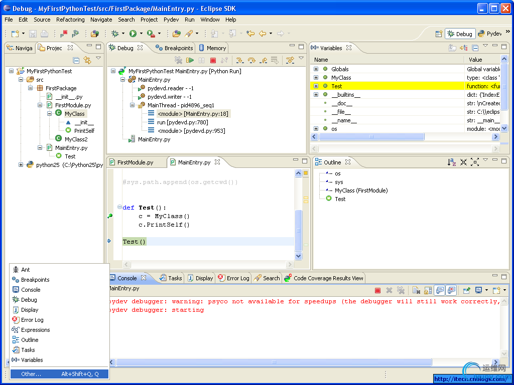Click the Console horizontal scrollbar thumb

(x=274, y=362)
